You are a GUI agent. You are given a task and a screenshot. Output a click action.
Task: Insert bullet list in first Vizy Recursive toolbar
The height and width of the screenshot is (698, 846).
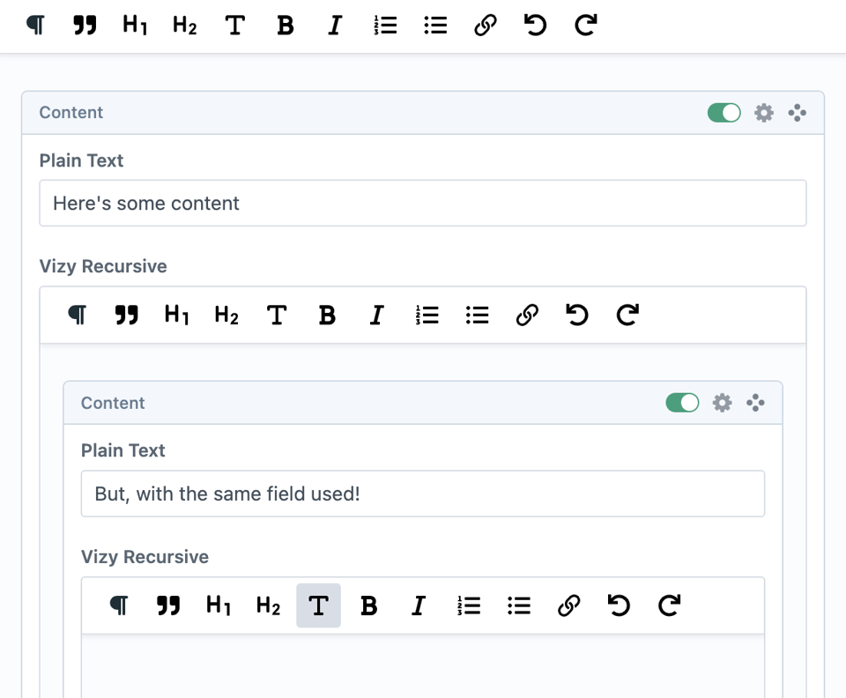(x=477, y=315)
